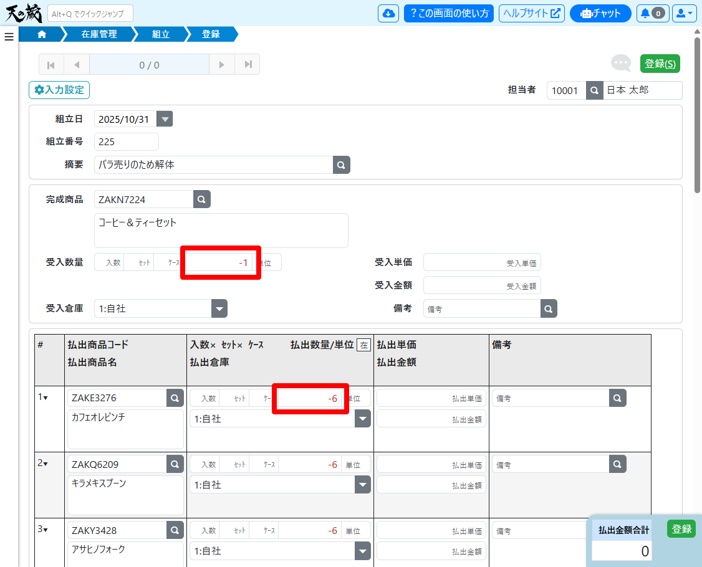Click the speech bubble comment icon
Viewport: 702px width, 567px height.
click(x=620, y=63)
